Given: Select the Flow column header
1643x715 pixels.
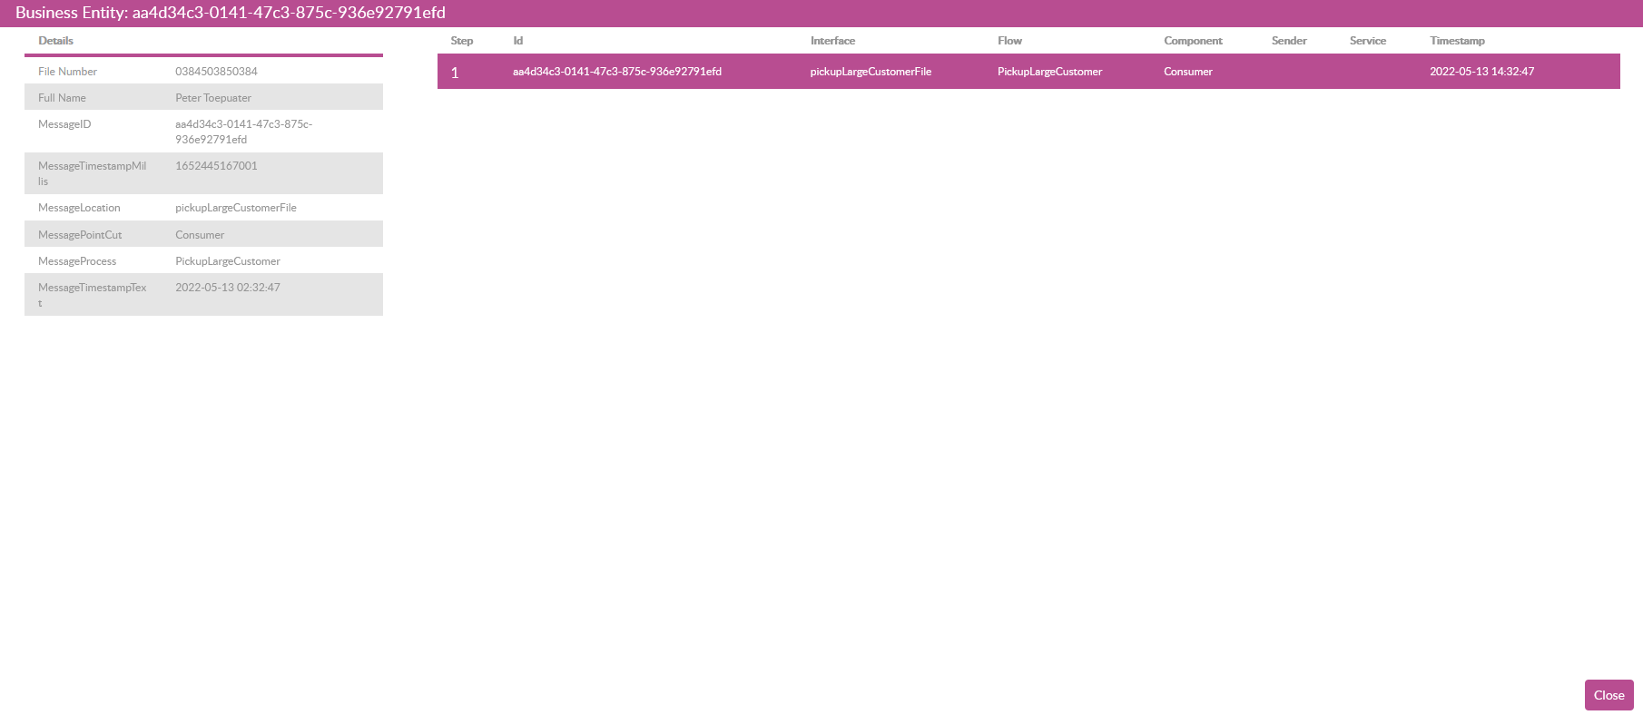Looking at the screenshot, I should 1009,41.
